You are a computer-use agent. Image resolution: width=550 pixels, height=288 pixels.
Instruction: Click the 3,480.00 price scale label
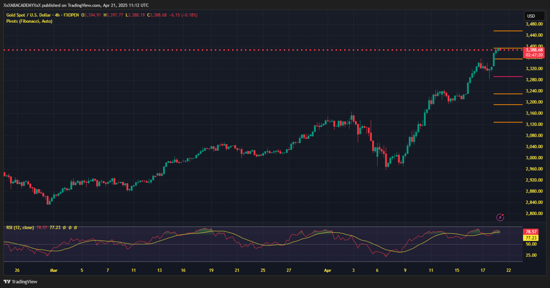(533, 24)
